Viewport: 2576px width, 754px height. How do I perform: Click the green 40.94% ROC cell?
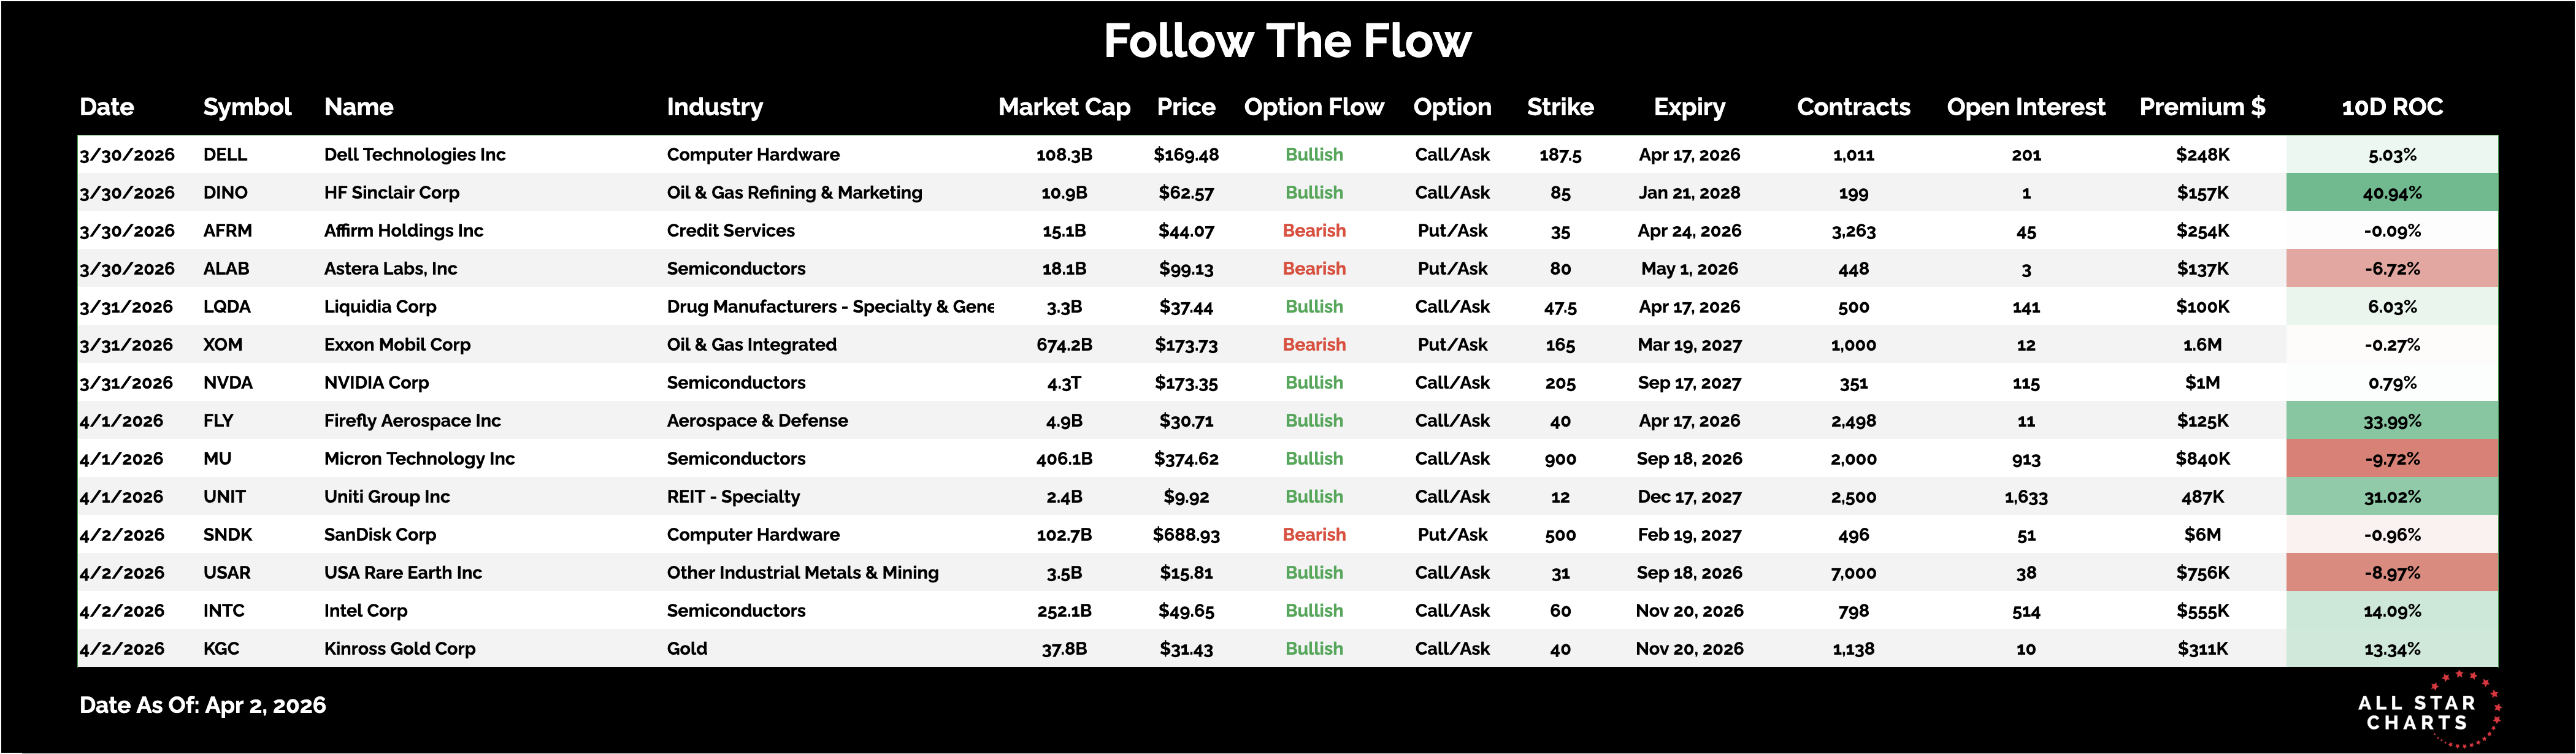click(2391, 193)
